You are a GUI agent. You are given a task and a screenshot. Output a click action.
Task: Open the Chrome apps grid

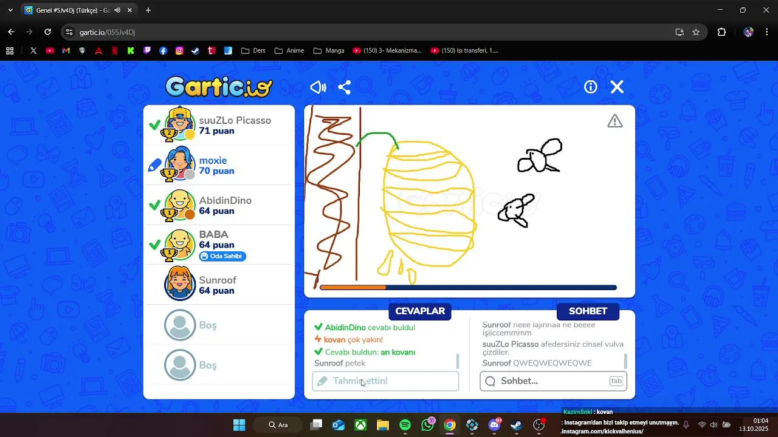(10, 51)
